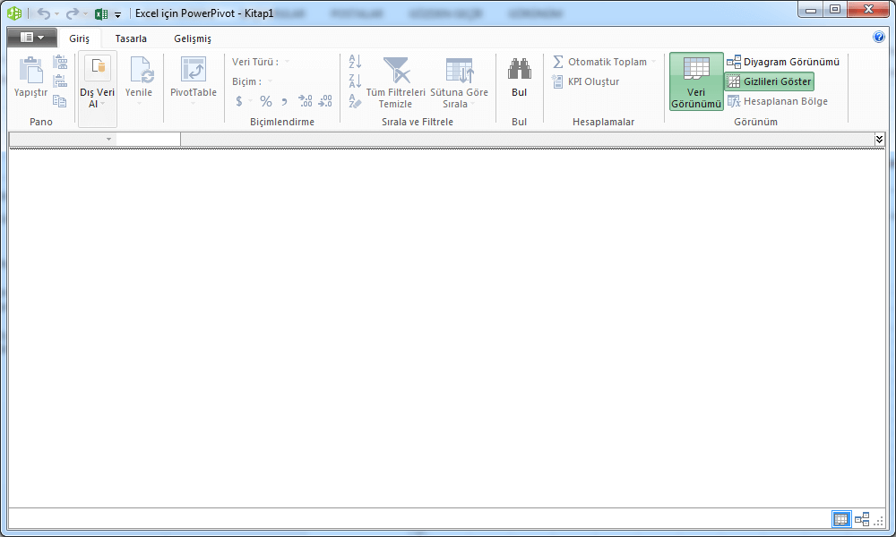
Task: Click the paste replace icon in Pano
Action: [60, 81]
